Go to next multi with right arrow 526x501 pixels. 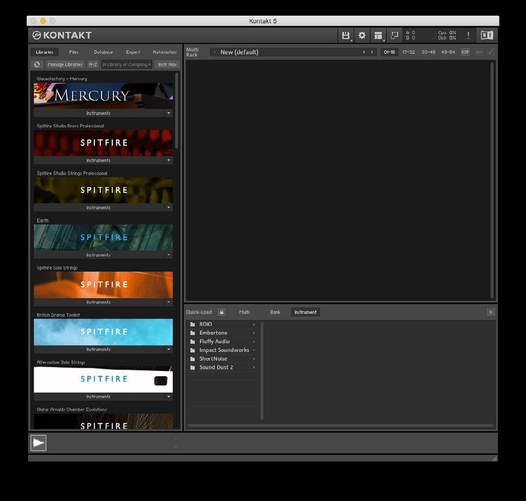(372, 52)
